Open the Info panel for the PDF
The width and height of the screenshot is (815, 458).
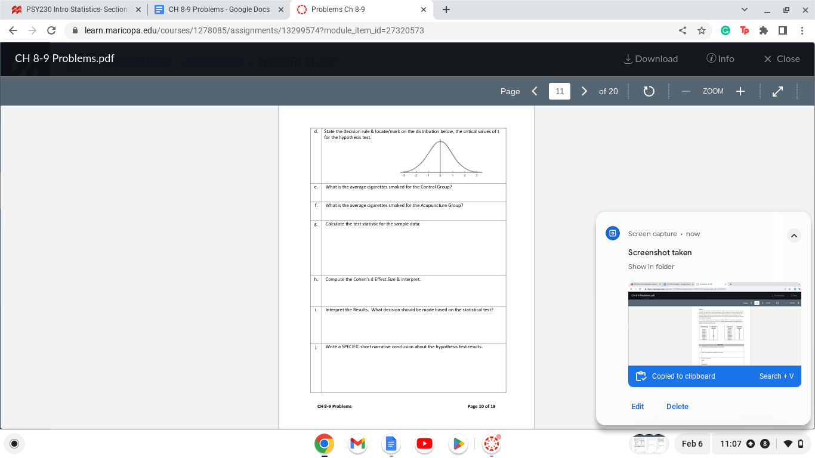click(720, 58)
